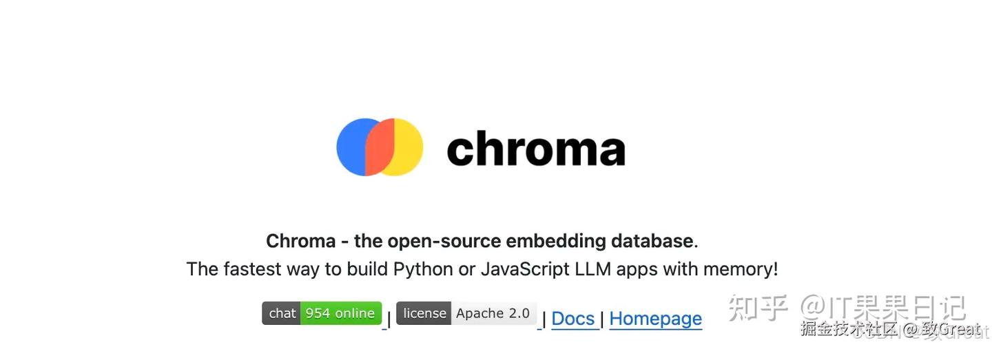This screenshot has width=992, height=349.
Task: Click the red overlap in the Chroma logo
Action: 379,147
